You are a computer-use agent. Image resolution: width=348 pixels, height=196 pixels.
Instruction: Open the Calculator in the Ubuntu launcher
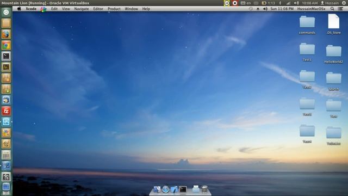coord(6,155)
